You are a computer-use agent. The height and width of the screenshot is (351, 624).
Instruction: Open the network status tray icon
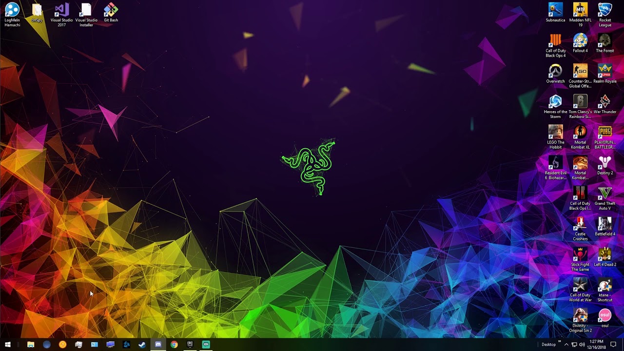[x=574, y=345]
